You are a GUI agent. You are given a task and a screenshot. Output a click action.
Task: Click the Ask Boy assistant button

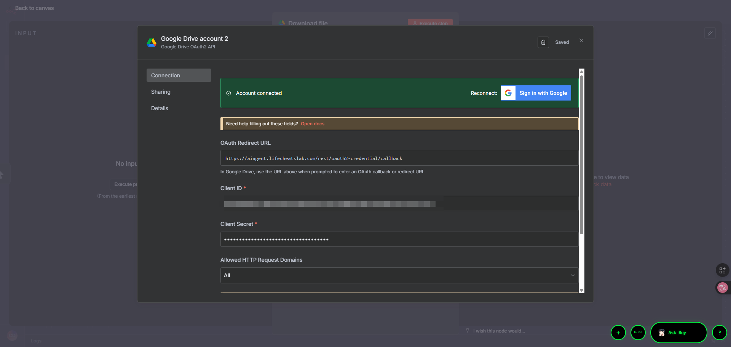point(678,333)
